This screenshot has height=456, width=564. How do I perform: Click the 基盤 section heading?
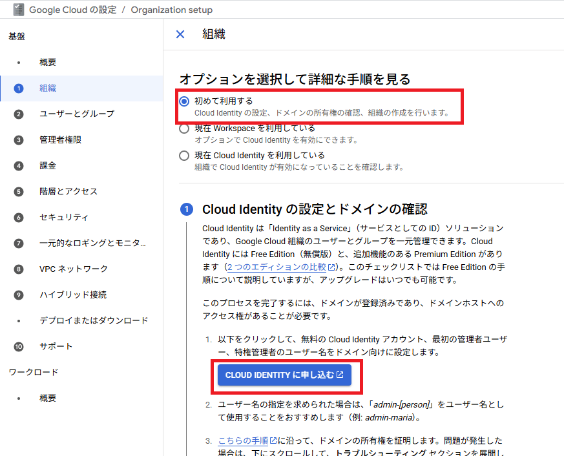(17, 36)
